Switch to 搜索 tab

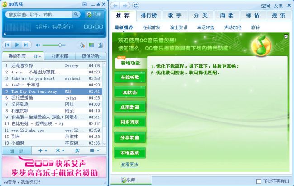(x=279, y=15)
